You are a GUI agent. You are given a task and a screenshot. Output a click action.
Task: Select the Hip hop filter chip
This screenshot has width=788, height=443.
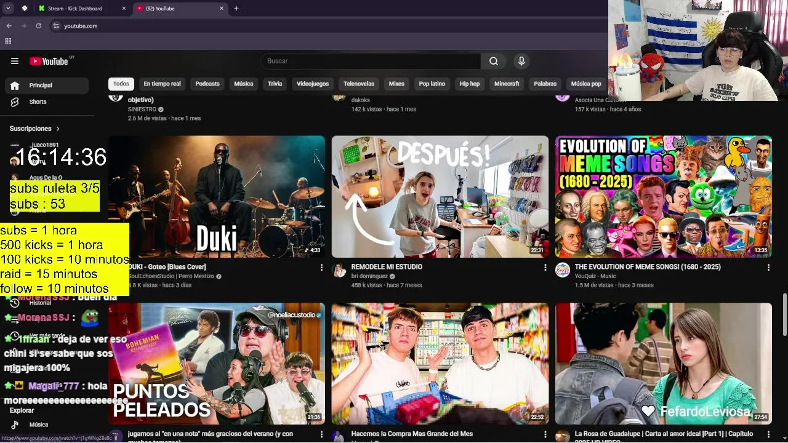470,84
